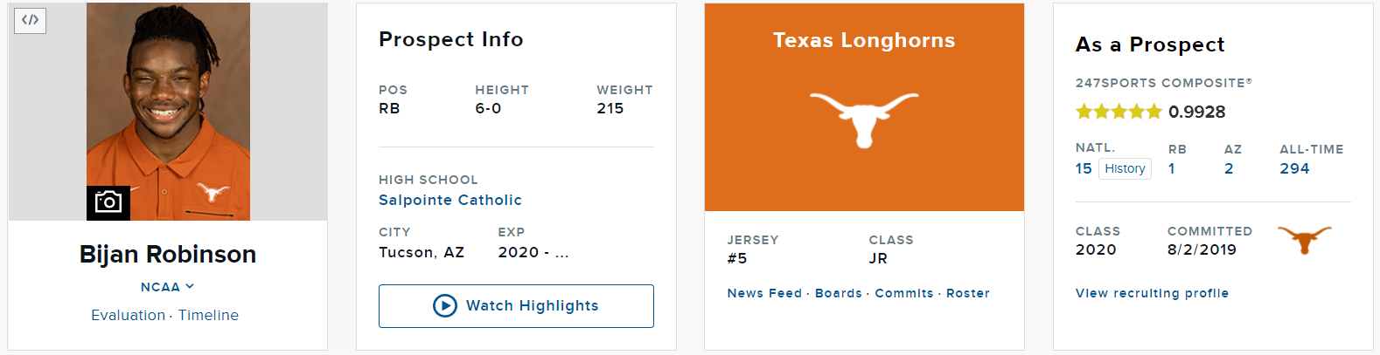1380x355 pixels.
Task: Click the History button beside national rank
Action: coord(1125,168)
